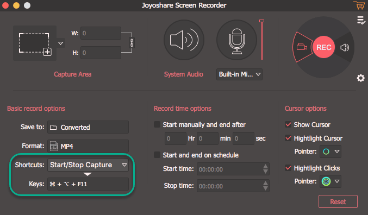Click the Joyoshare Screen Recorder title
Viewport: 368px width, 215px height.
(x=184, y=5)
